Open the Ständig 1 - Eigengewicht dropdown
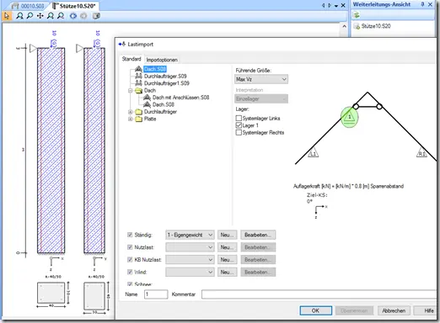The height and width of the screenshot is (323, 440). coord(190,235)
